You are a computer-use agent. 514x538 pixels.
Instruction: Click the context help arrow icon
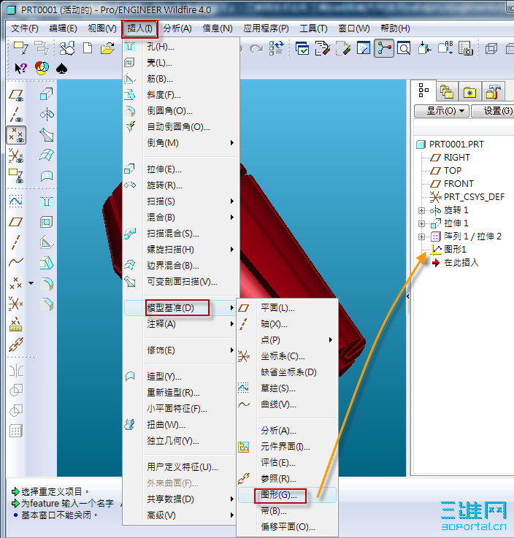(x=20, y=68)
